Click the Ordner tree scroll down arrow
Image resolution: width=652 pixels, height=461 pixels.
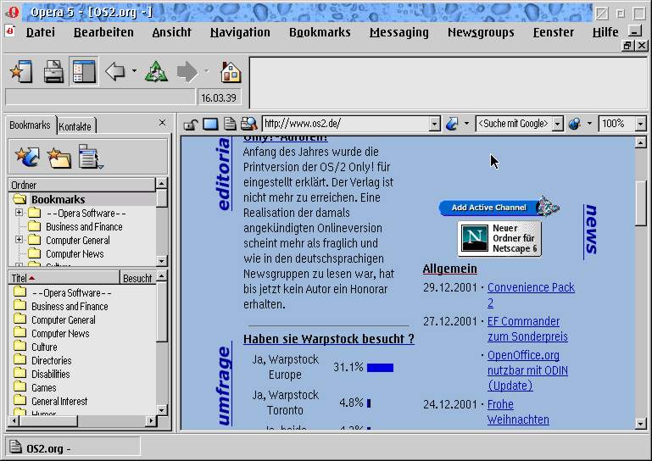pyautogui.click(x=162, y=261)
